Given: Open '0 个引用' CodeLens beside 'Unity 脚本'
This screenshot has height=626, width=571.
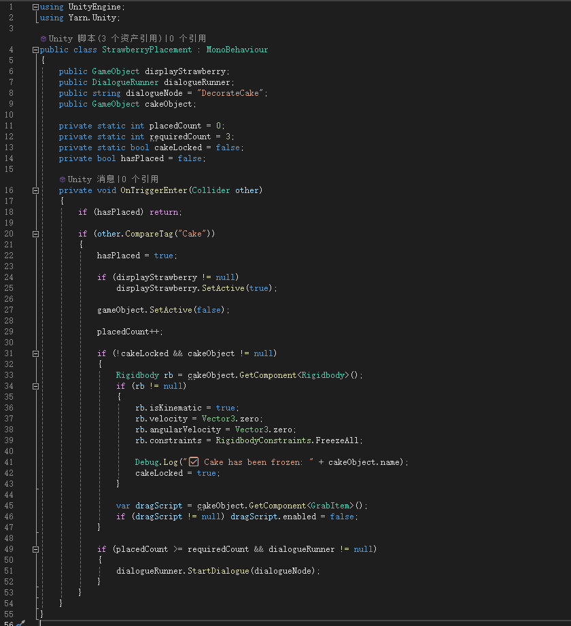Looking at the screenshot, I should click(188, 39).
